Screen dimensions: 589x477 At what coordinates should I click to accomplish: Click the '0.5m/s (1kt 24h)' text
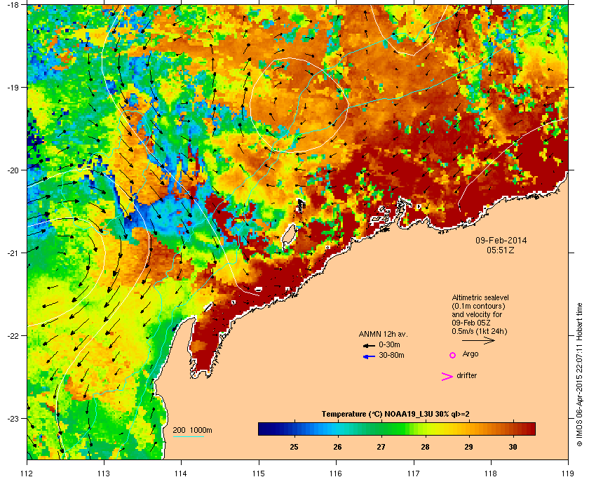click(480, 332)
